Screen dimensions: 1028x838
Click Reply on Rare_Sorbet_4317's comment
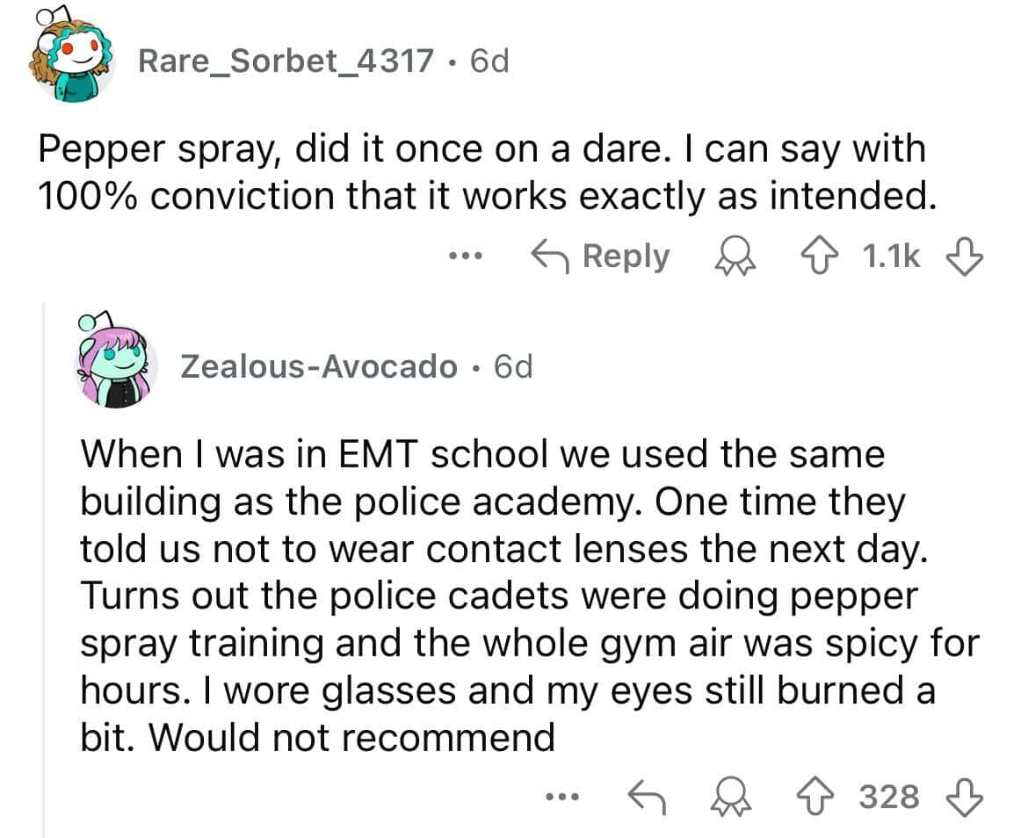(x=601, y=256)
